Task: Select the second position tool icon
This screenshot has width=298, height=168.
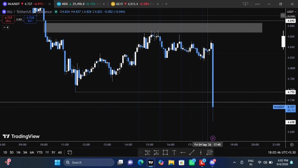Action: tap(156, 152)
